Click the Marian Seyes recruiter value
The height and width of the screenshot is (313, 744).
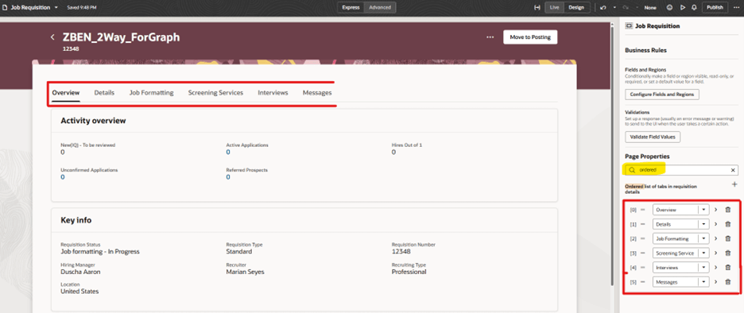(x=246, y=272)
